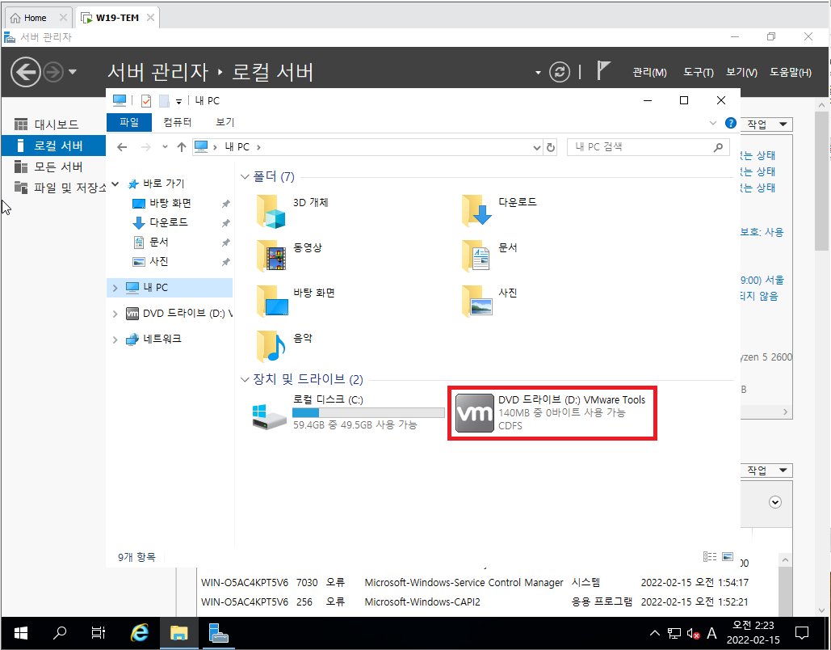Viewport: 831px width, 650px height.
Task: Open Server Manager notifications flag
Action: coord(603,70)
